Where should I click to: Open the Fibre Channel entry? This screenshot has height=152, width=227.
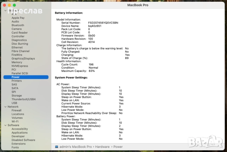click(21, 51)
